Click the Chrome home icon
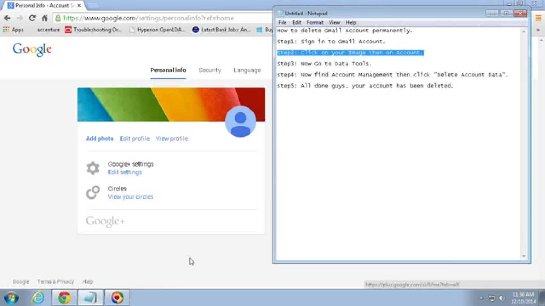 tap(44, 18)
